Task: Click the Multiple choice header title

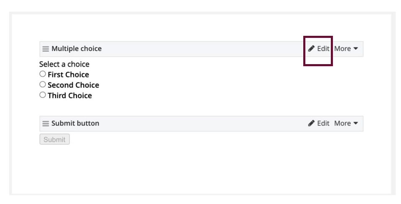Action: [76, 49]
